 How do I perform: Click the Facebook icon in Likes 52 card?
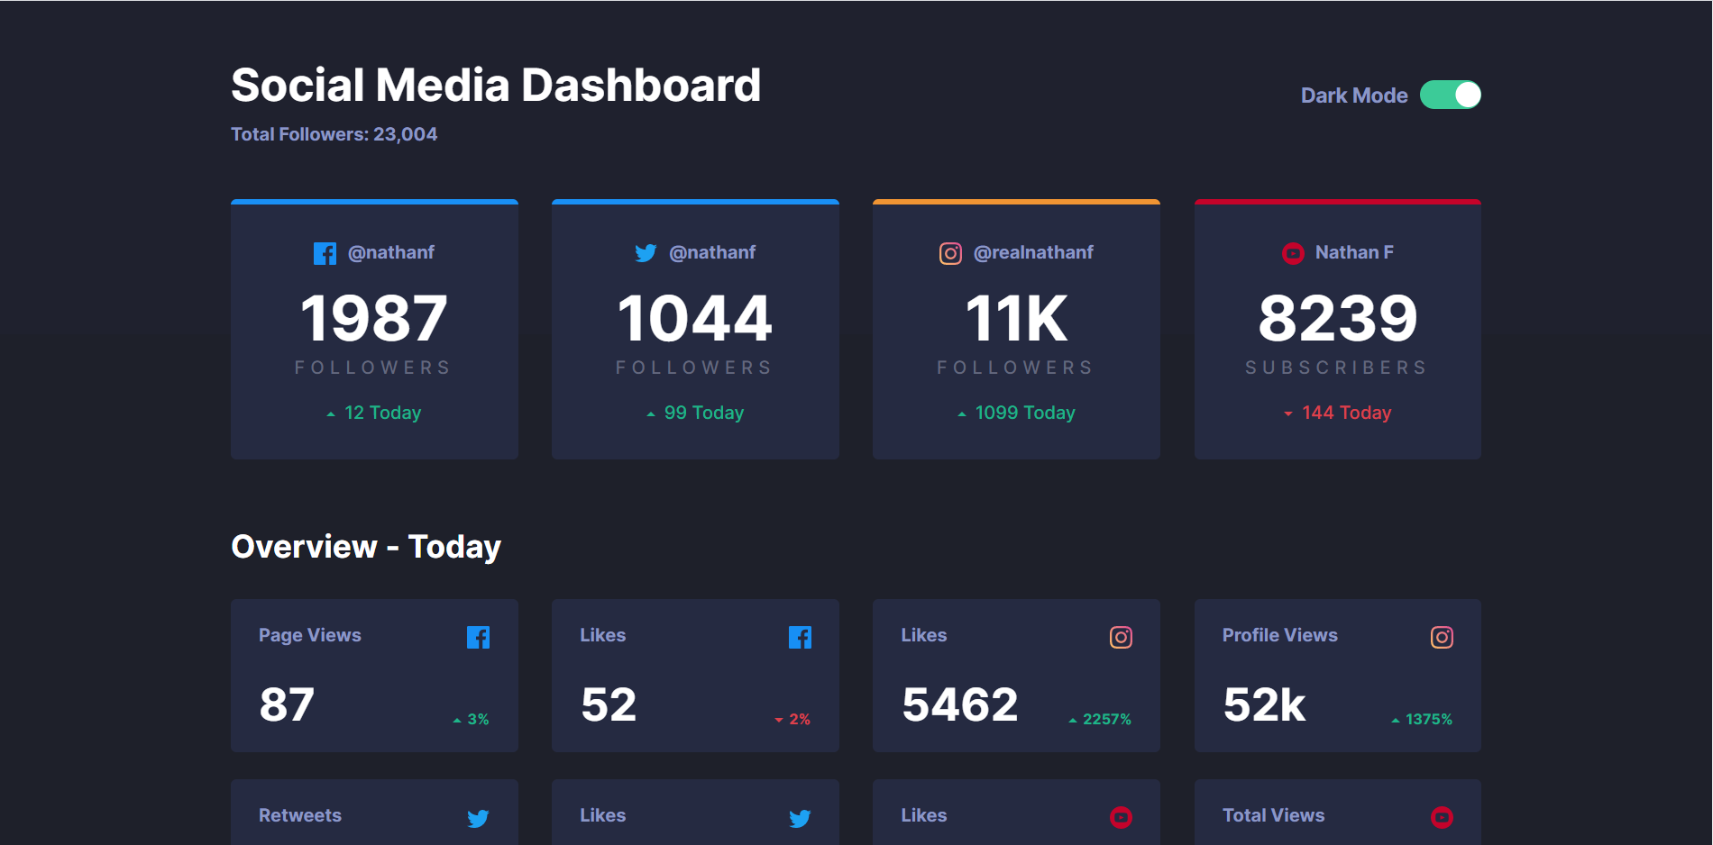pos(800,637)
